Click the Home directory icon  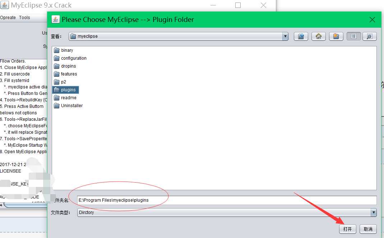[318, 36]
